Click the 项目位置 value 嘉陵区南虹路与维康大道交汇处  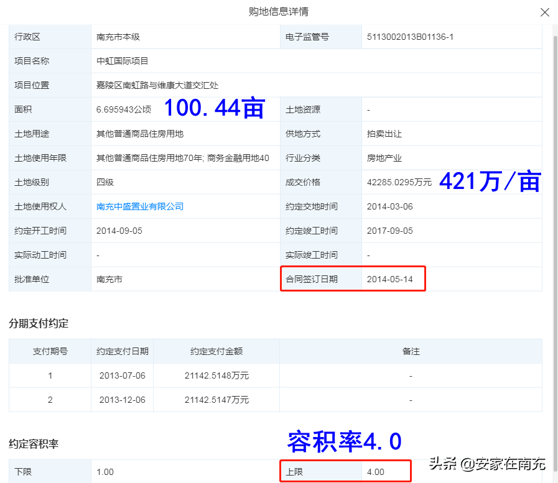click(157, 85)
